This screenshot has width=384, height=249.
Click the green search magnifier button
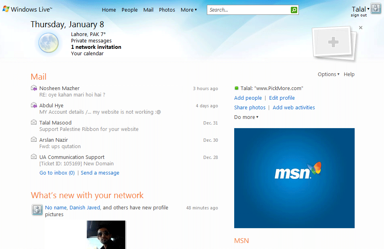[x=294, y=10]
